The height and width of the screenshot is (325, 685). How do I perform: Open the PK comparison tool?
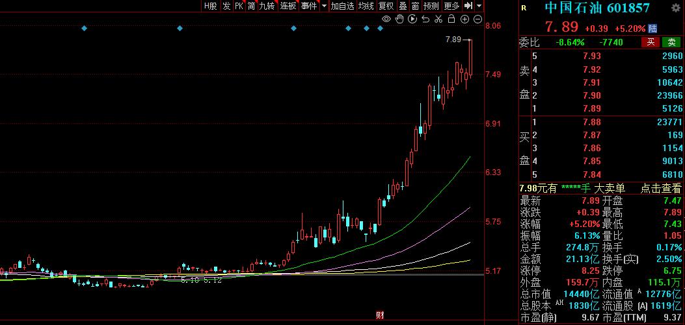point(239,6)
